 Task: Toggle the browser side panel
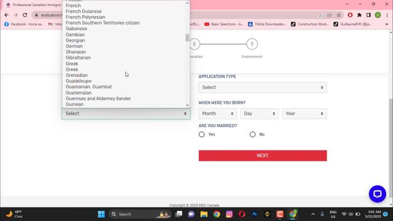[368, 15]
